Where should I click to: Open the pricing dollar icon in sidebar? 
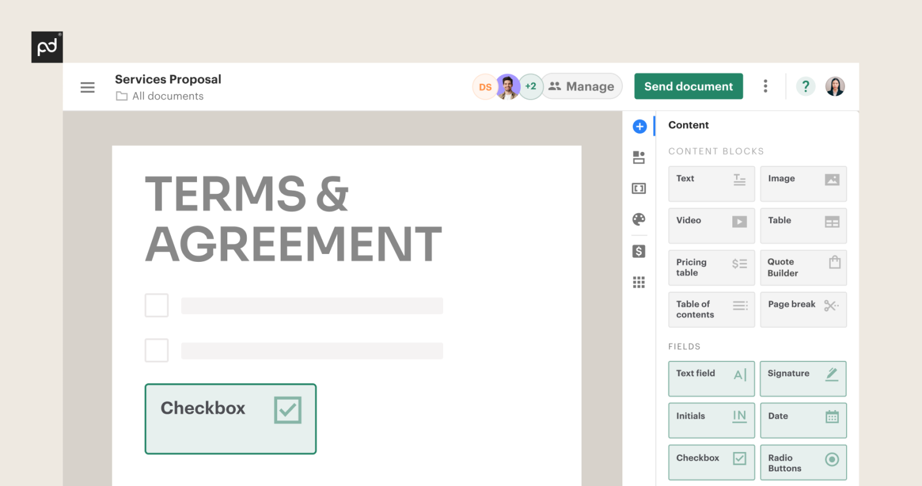pos(639,252)
